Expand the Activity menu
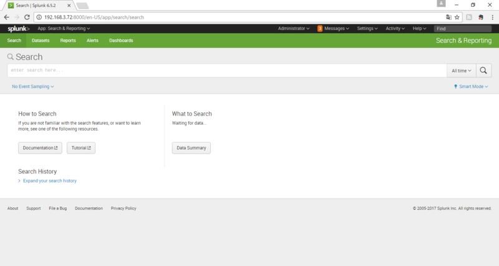This screenshot has height=266, width=499. point(395,28)
